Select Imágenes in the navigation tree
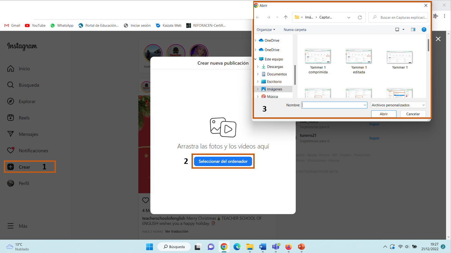 274,89
